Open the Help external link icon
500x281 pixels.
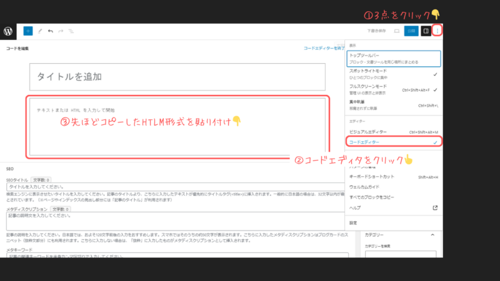(x=435, y=208)
